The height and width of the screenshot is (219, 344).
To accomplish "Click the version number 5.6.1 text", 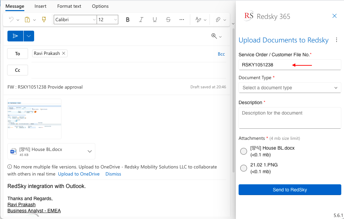I will click(x=338, y=215).
